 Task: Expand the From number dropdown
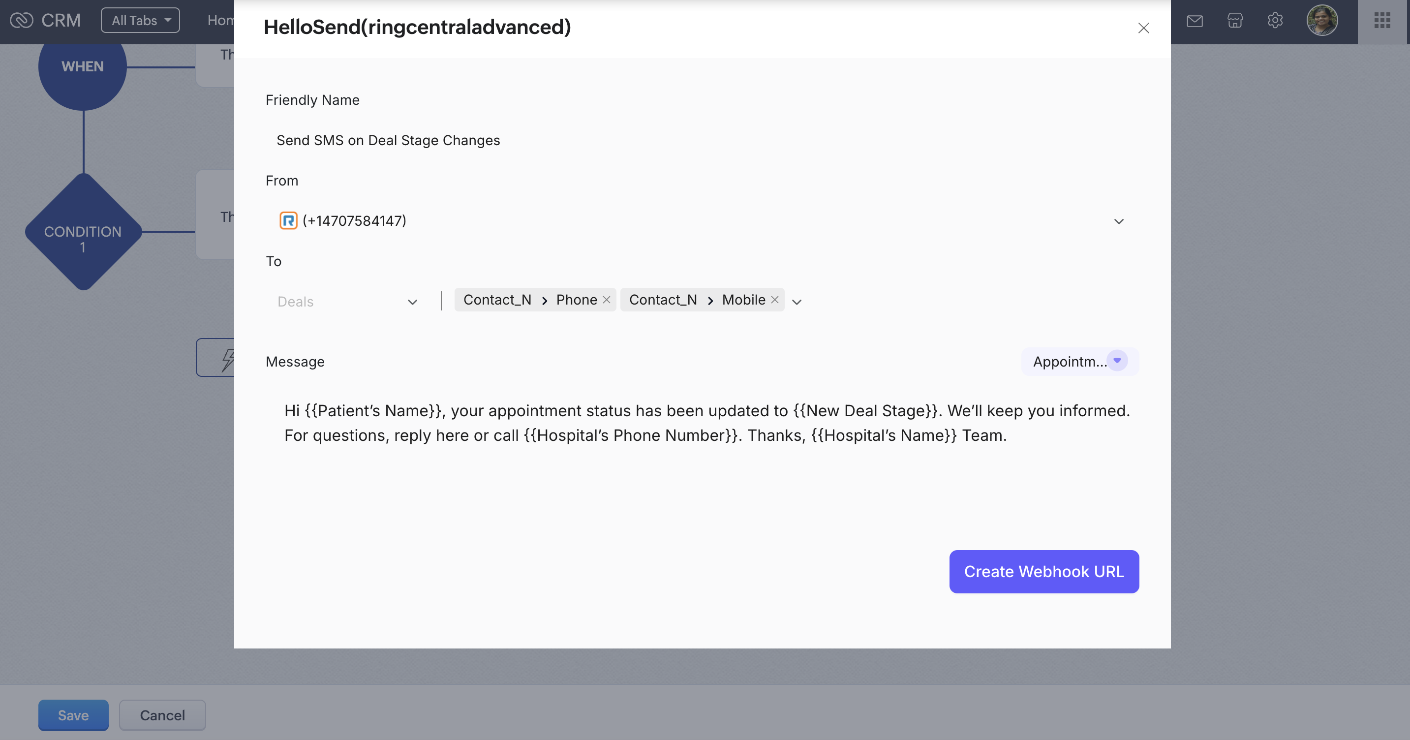(x=1119, y=221)
